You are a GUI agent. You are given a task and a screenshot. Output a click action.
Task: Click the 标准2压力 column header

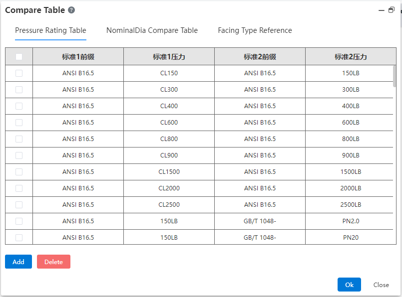point(351,56)
